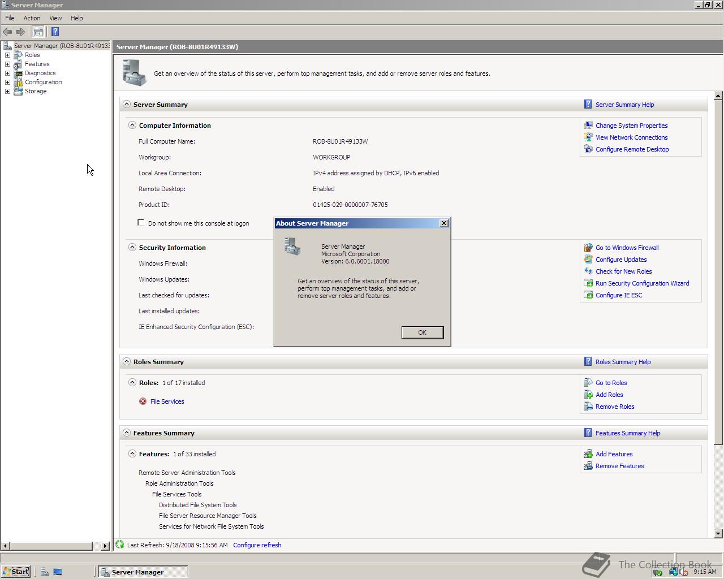Screen dimensions: 724x579
Task: Open the File Services role link
Action: click(167, 401)
